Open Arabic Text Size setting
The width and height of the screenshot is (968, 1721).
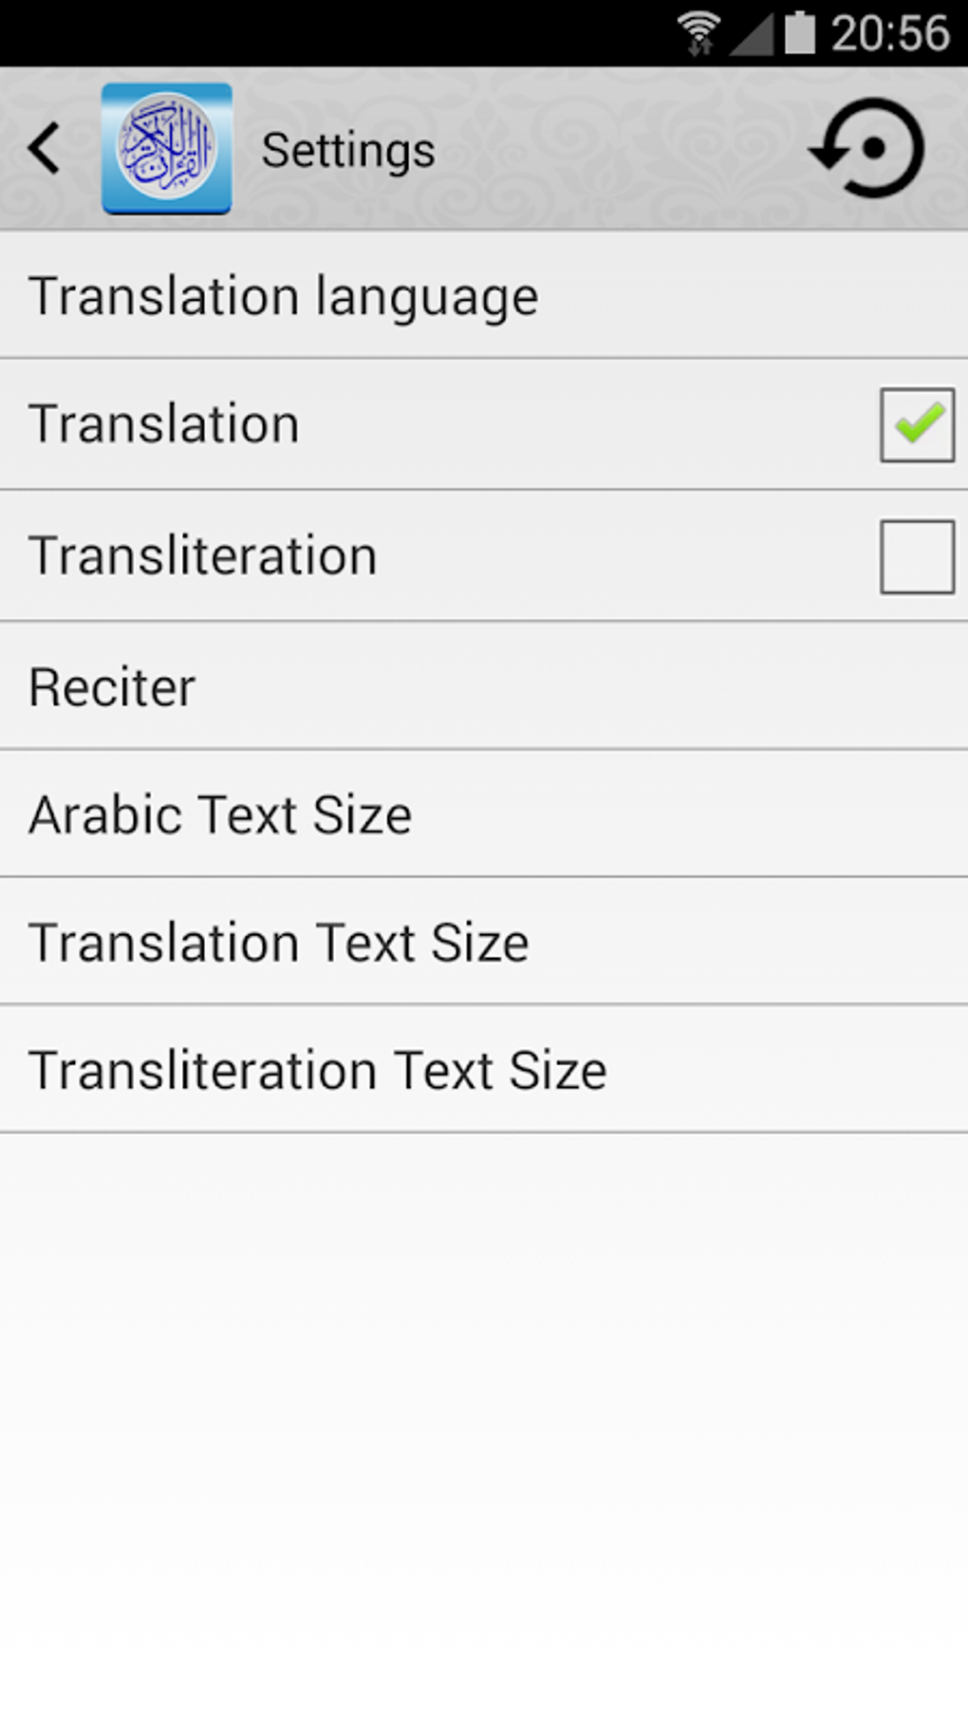pyautogui.click(x=484, y=814)
